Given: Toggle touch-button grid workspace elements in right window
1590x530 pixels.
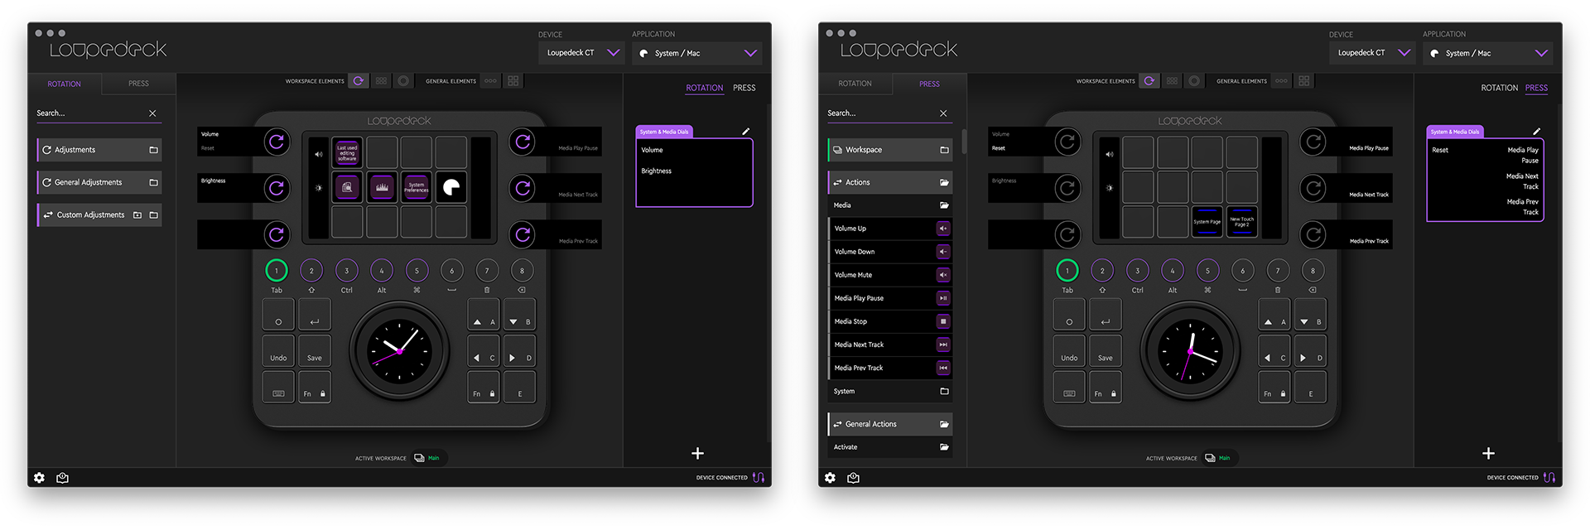Looking at the screenshot, I should pyautogui.click(x=1172, y=80).
